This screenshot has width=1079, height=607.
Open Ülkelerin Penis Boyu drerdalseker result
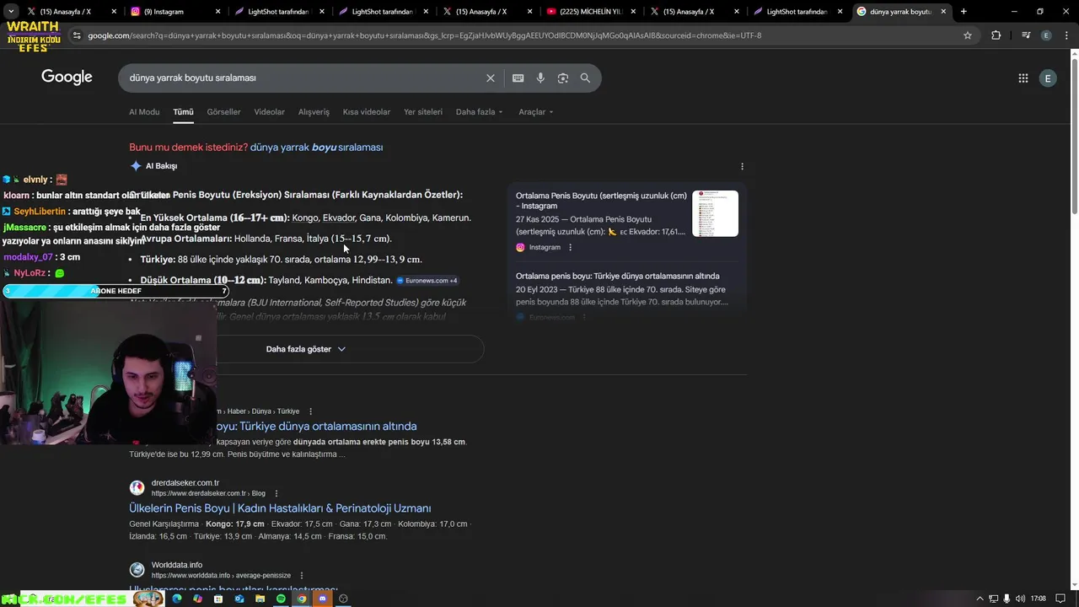(280, 508)
